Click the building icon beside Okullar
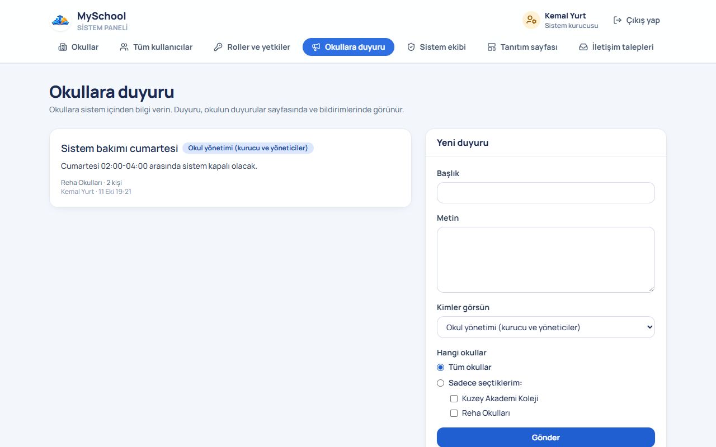The width and height of the screenshot is (716, 447). (x=63, y=47)
